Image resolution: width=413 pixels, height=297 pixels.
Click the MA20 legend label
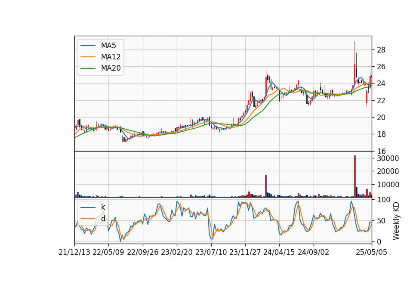111,68
